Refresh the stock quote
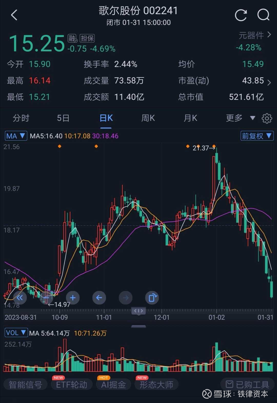Screen dimensions: 277x403 [241, 15]
